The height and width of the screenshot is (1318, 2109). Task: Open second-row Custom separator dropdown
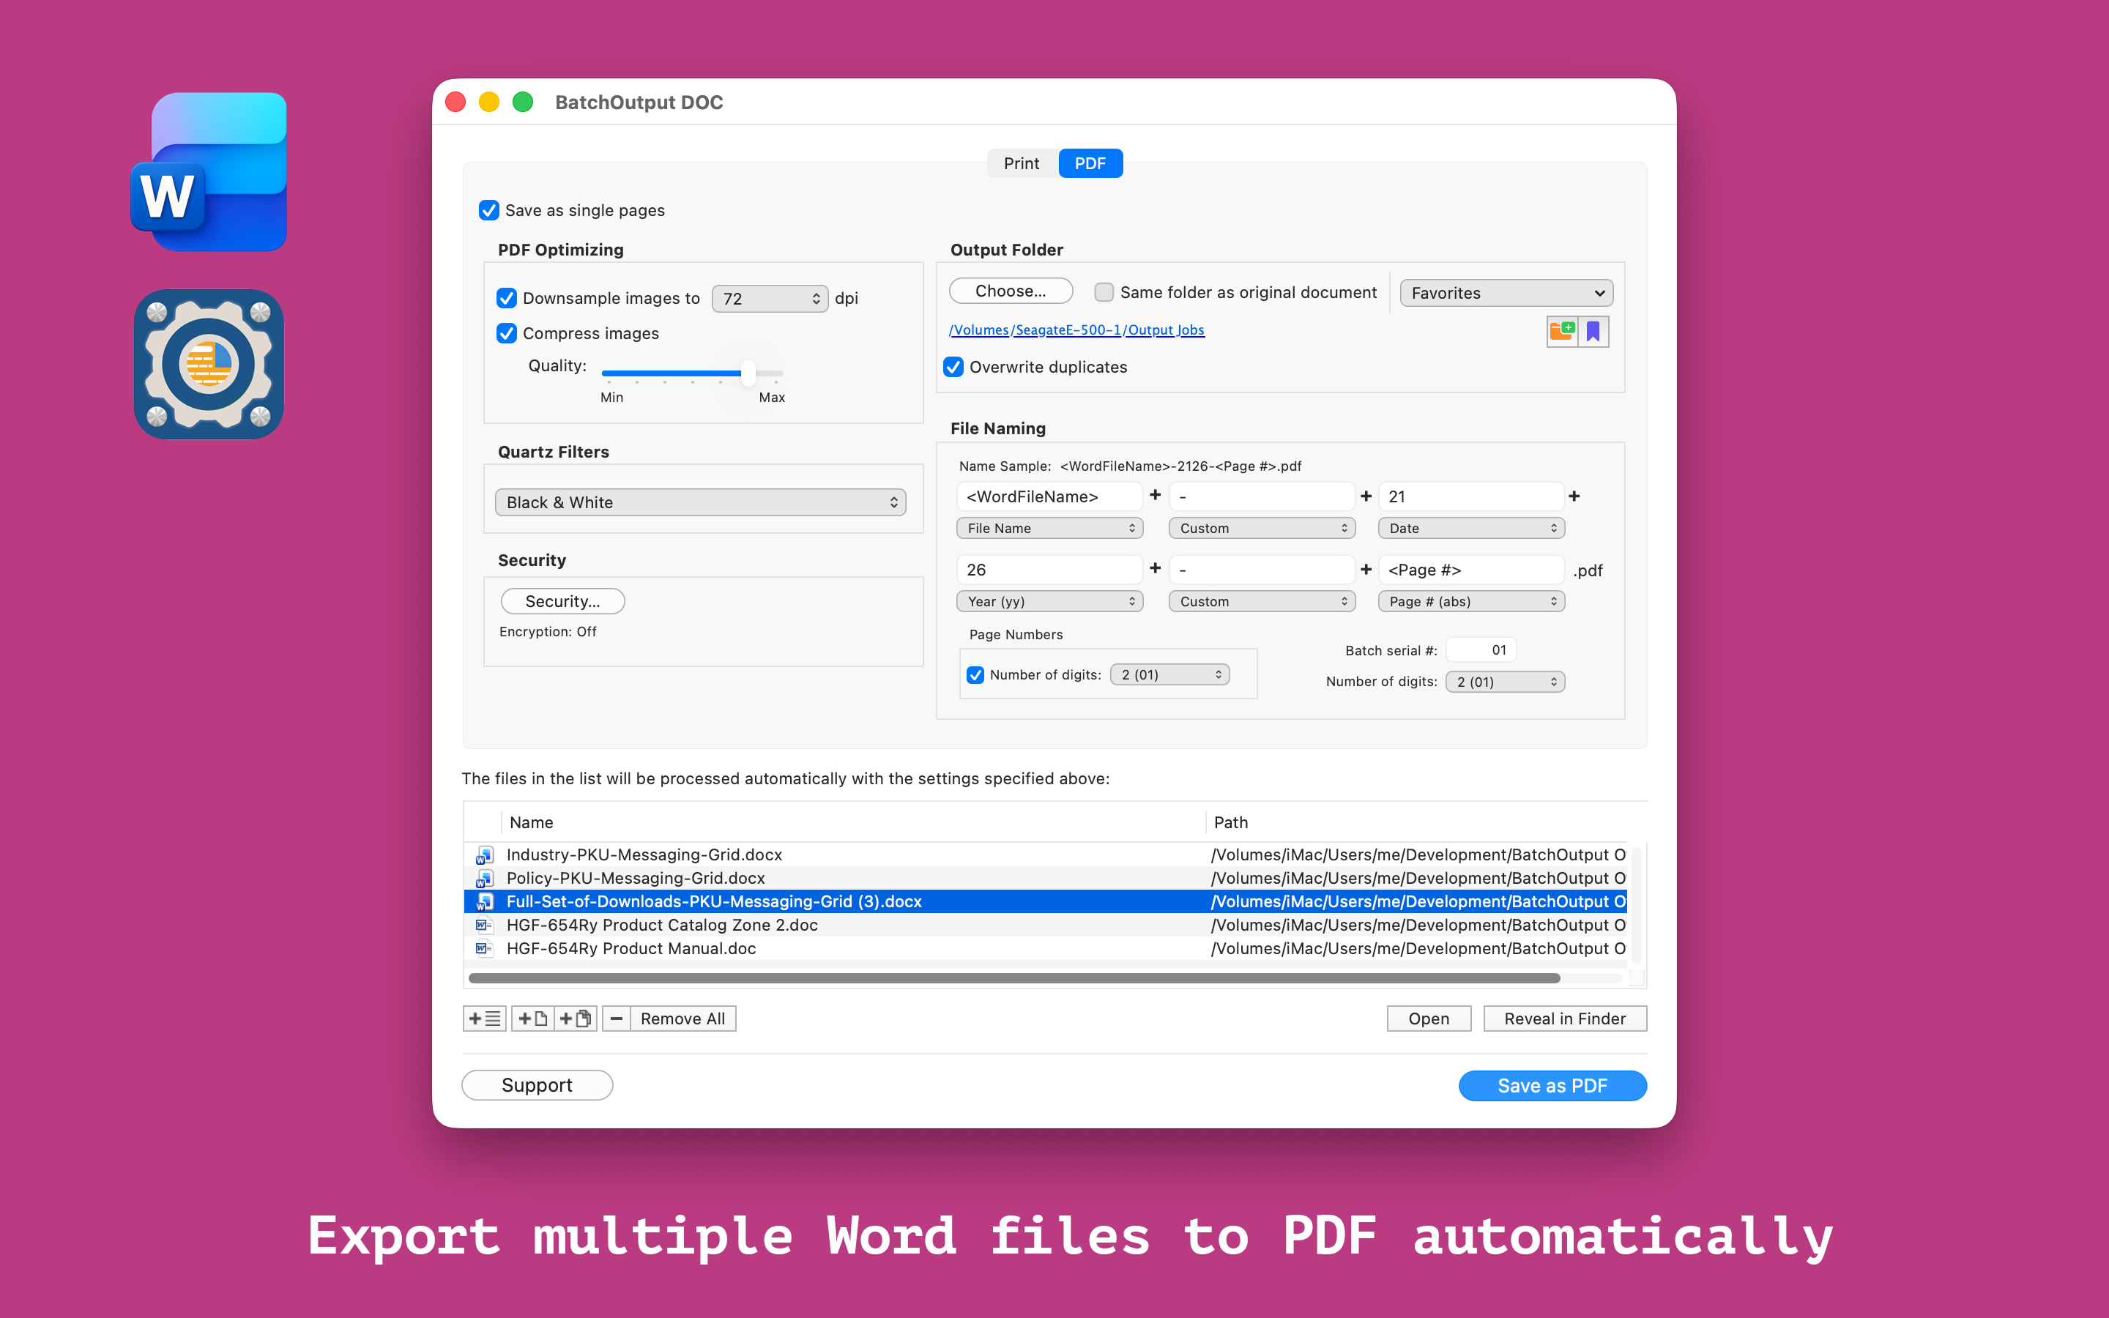(x=1262, y=601)
